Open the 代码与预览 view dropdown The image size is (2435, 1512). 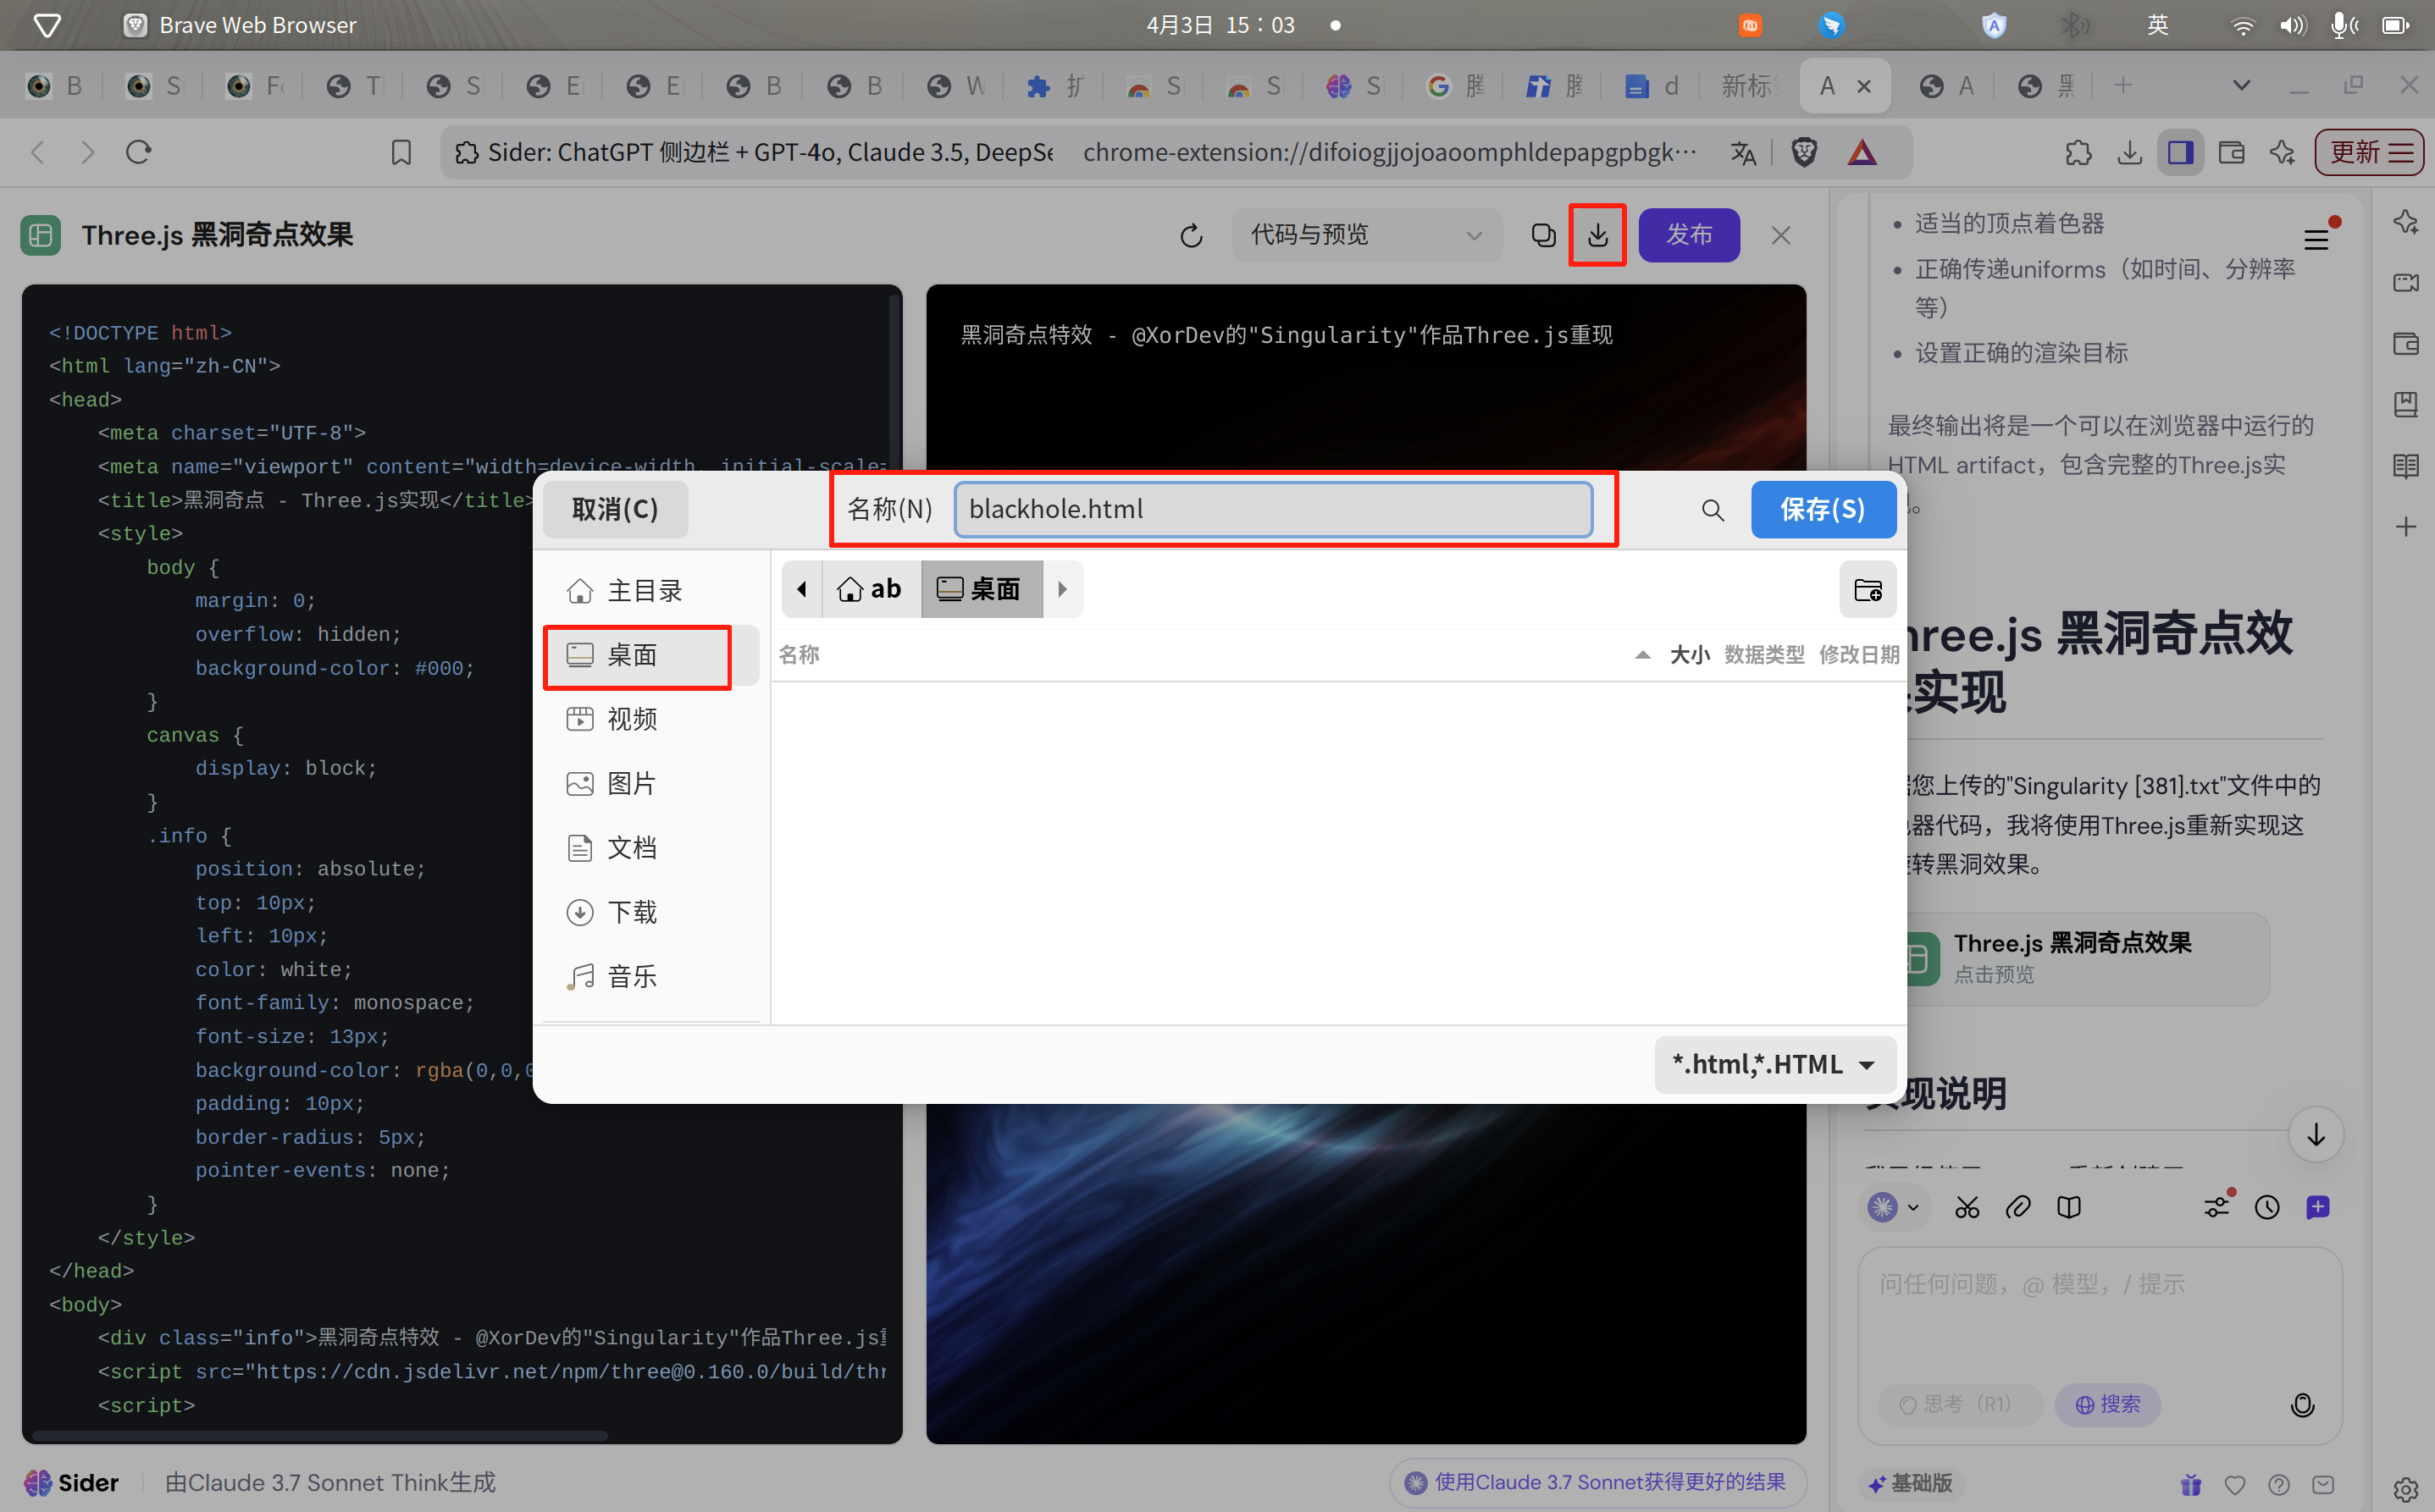click(1366, 235)
